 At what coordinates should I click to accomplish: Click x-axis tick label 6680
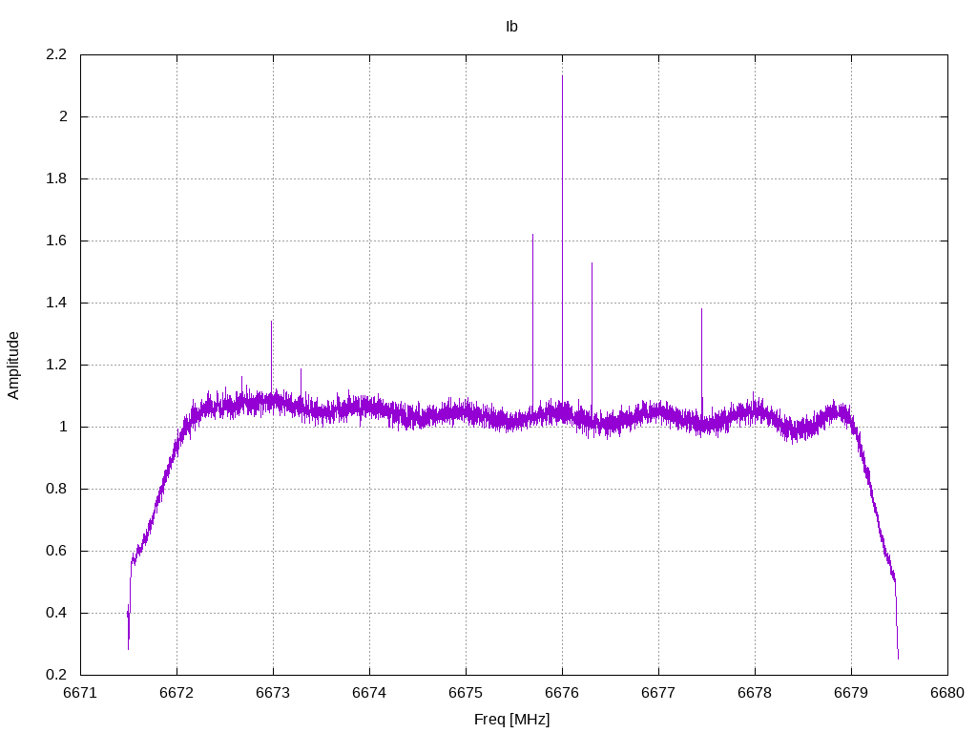(947, 693)
